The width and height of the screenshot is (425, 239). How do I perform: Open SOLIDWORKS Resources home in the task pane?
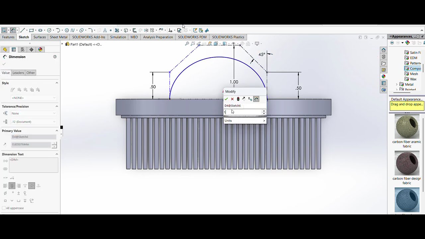click(x=383, y=50)
